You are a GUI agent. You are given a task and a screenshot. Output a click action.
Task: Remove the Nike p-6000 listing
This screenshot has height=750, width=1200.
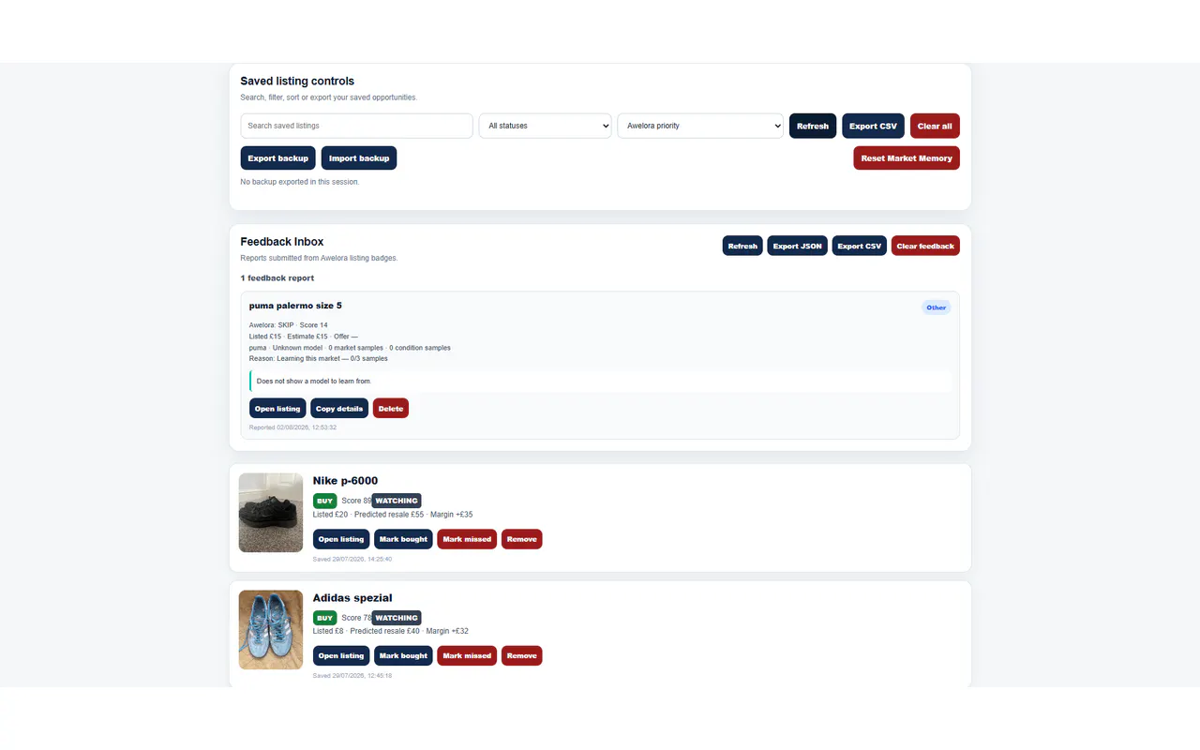[522, 539]
